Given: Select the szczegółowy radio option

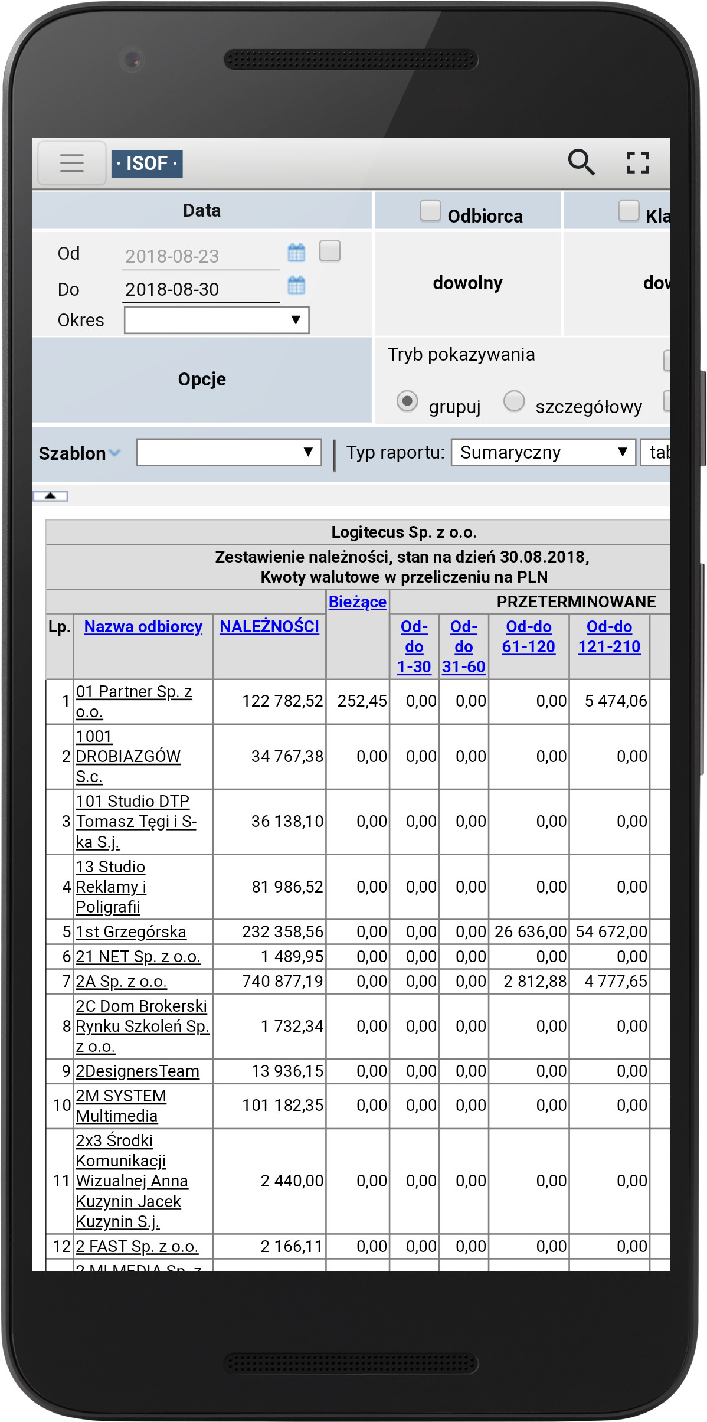Looking at the screenshot, I should (514, 401).
